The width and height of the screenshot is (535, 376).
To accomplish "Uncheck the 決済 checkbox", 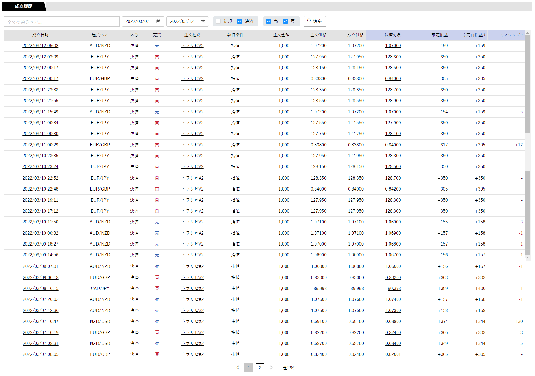I will point(240,22).
